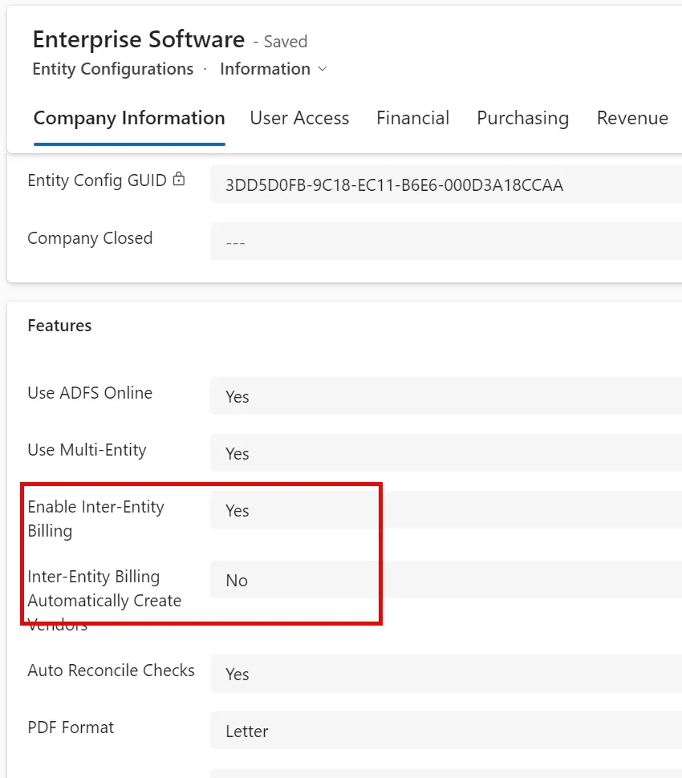Click the Company Closed field

pyautogui.click(x=446, y=241)
